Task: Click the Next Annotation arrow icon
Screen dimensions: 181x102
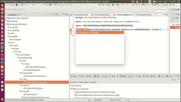Action: 6,9
